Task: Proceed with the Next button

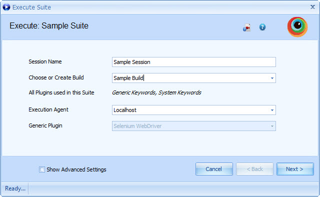Action: (295, 169)
